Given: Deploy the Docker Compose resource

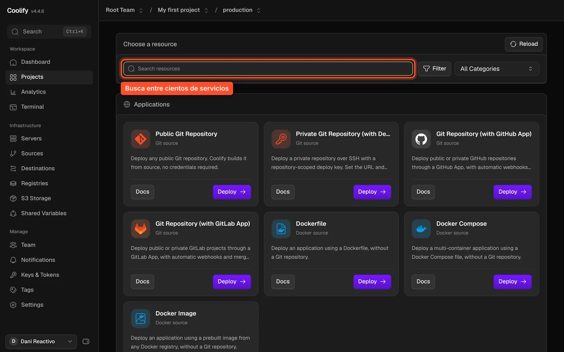Looking at the screenshot, I should pyautogui.click(x=513, y=282).
